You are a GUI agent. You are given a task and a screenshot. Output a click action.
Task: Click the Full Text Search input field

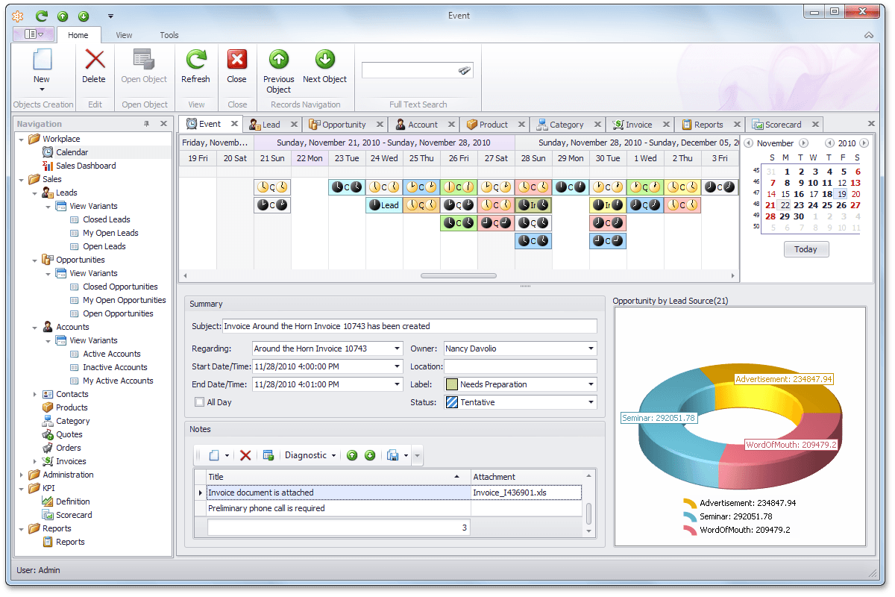410,70
